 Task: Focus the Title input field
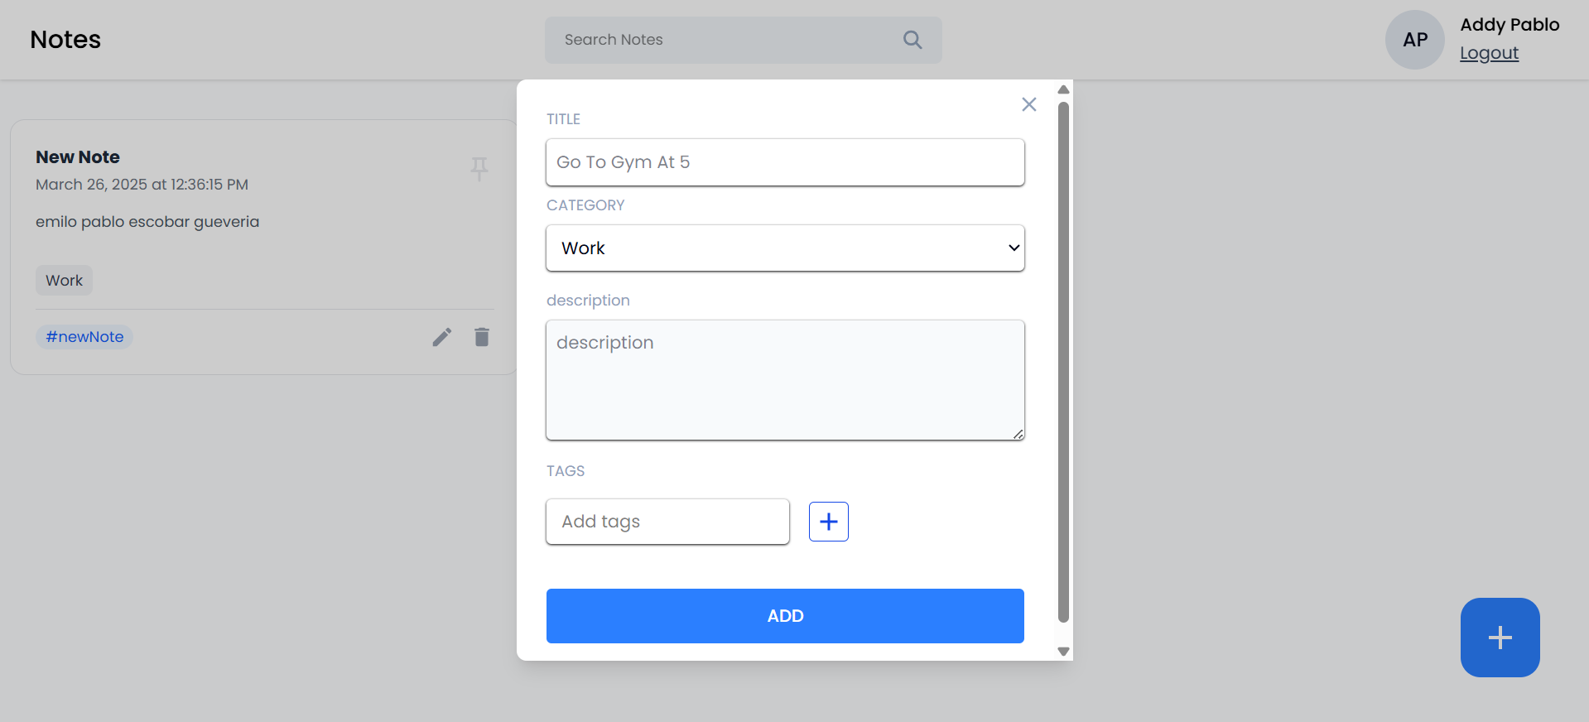click(x=785, y=162)
